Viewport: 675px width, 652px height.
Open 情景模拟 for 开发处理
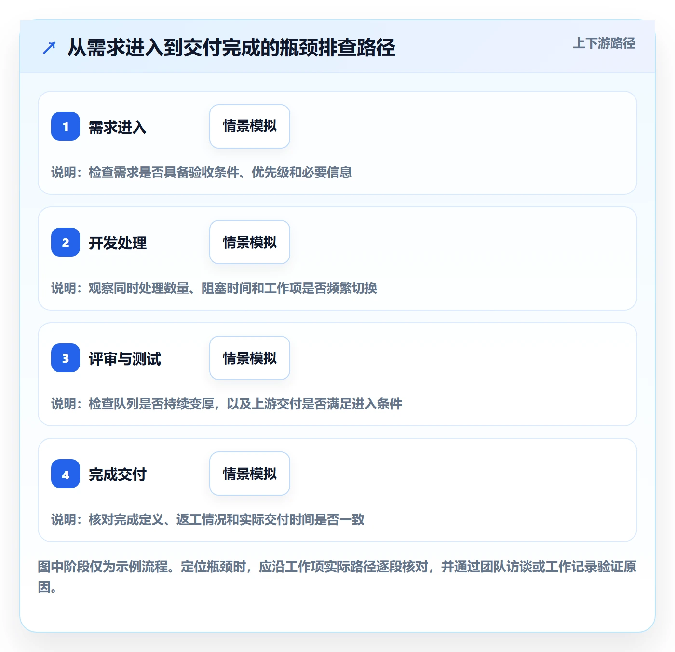[x=250, y=242]
